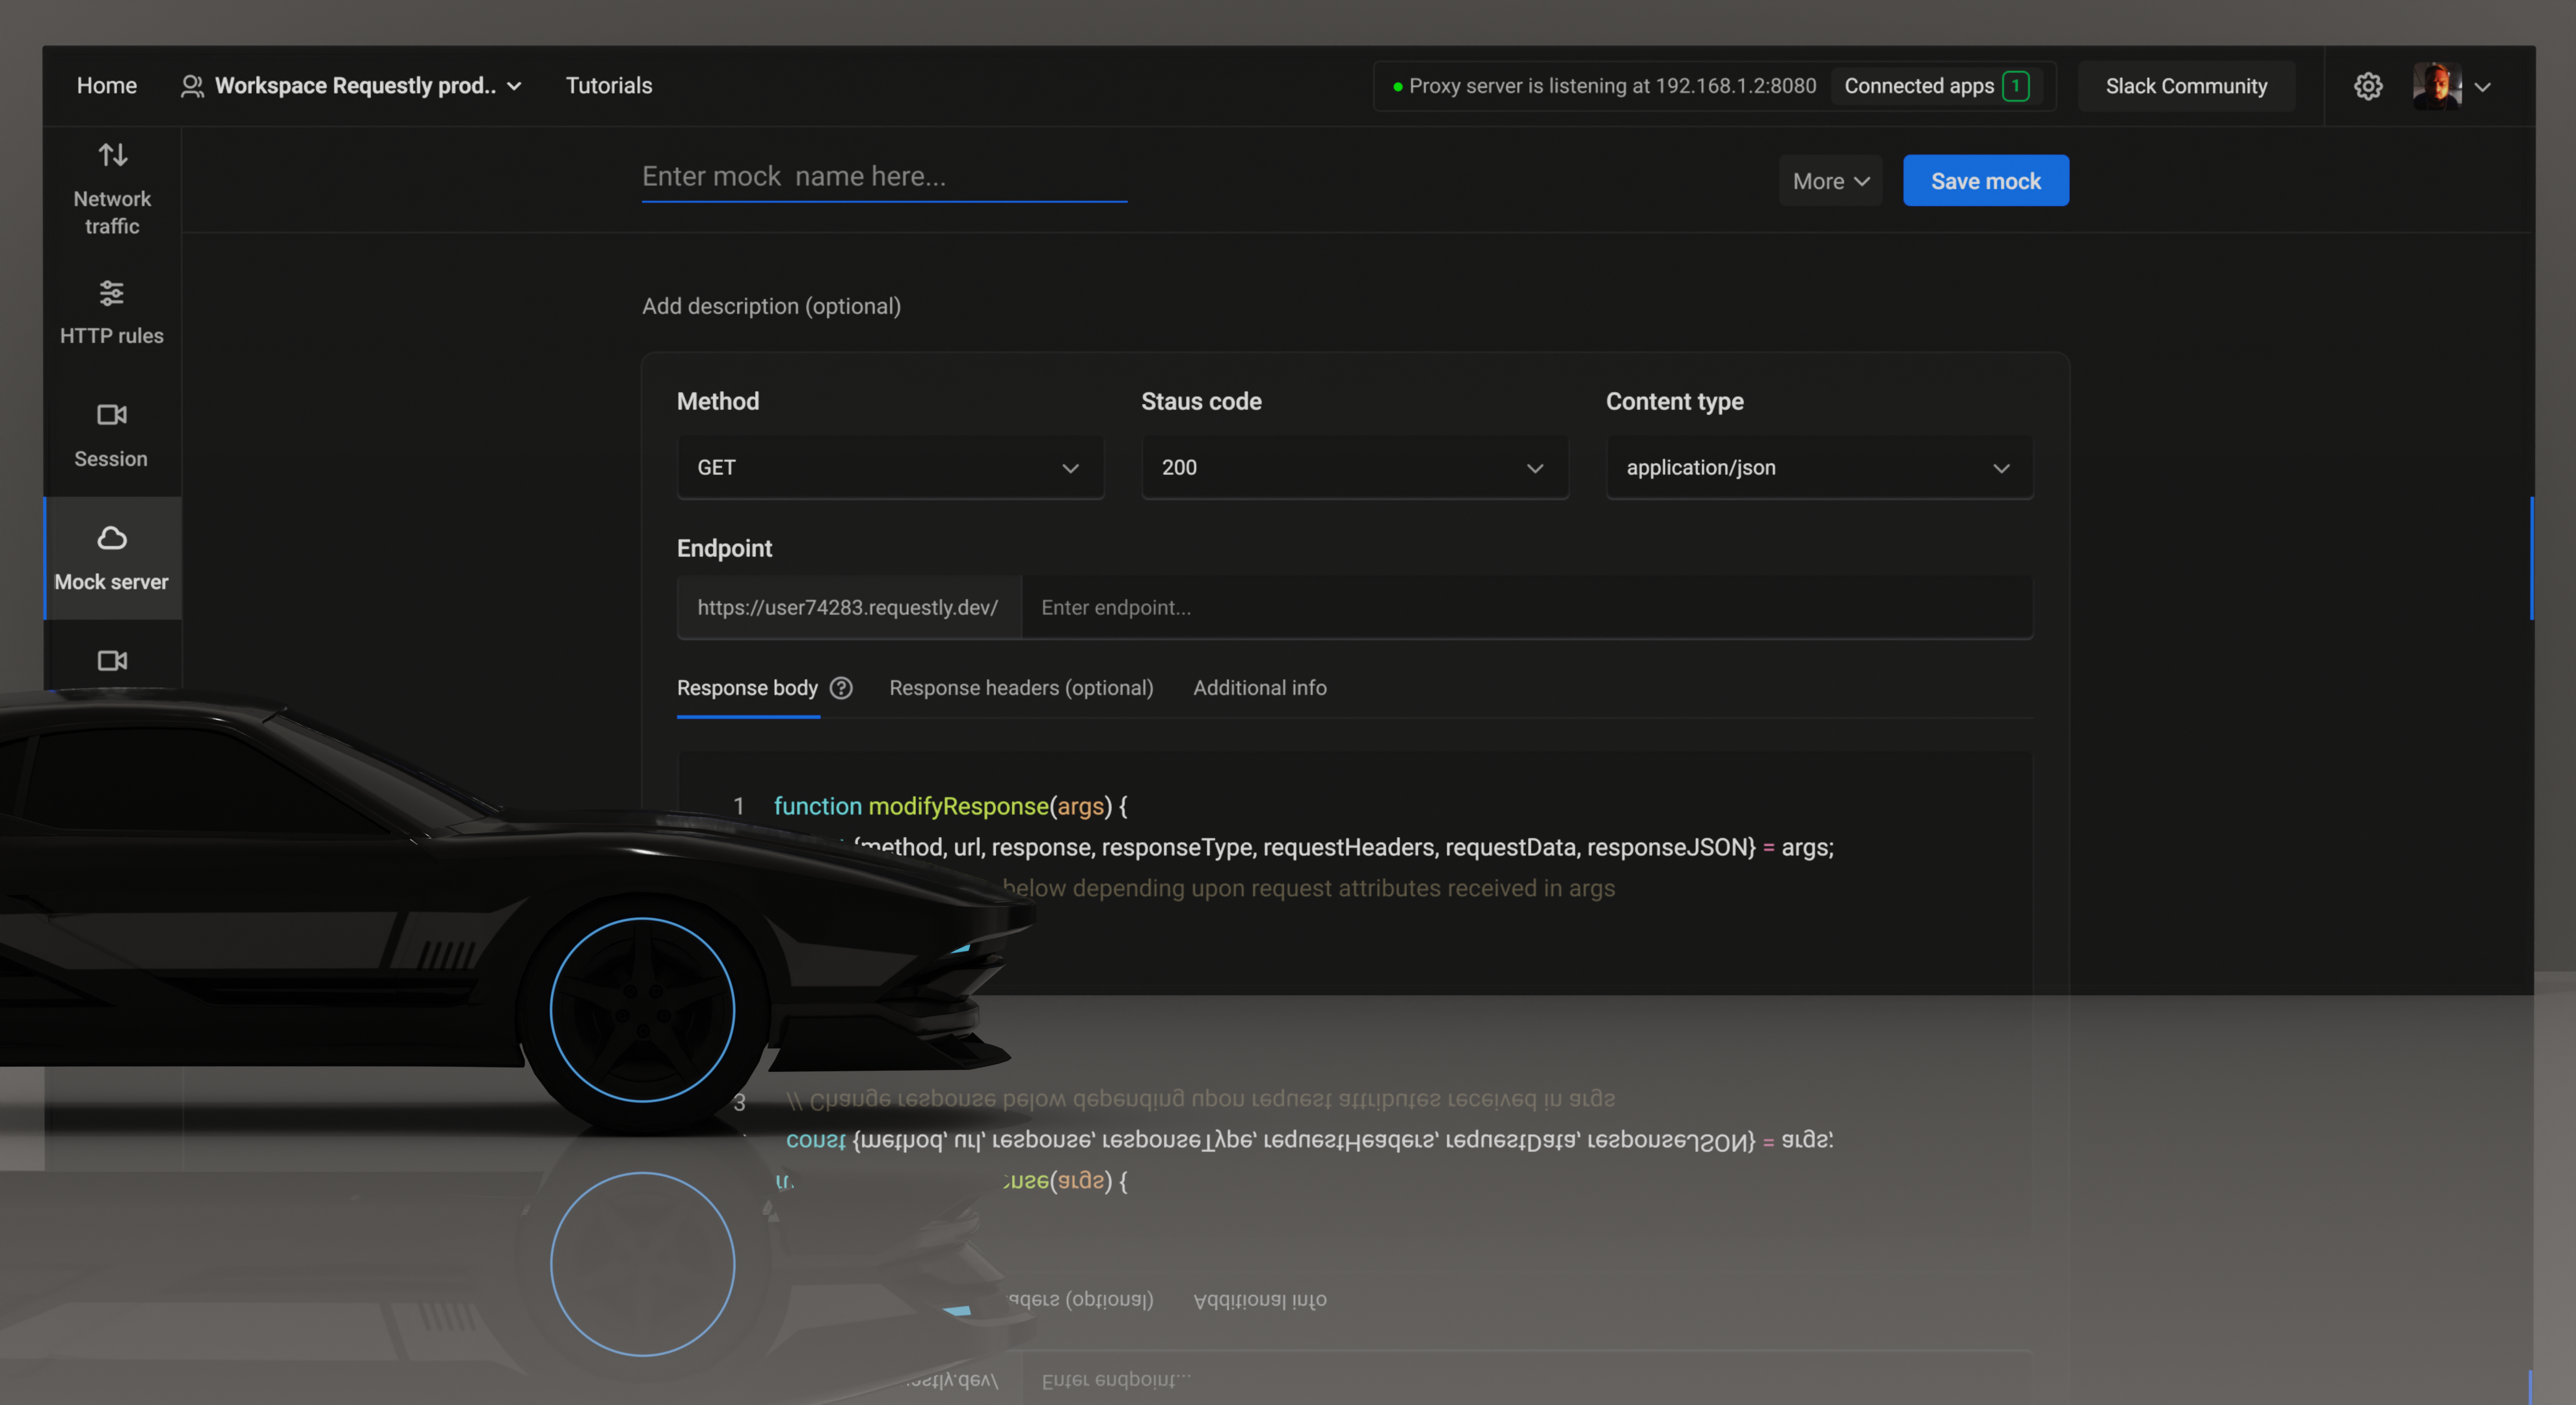This screenshot has width=2576, height=1405.
Task: Open Tutorials from the top bar
Action: (609, 86)
